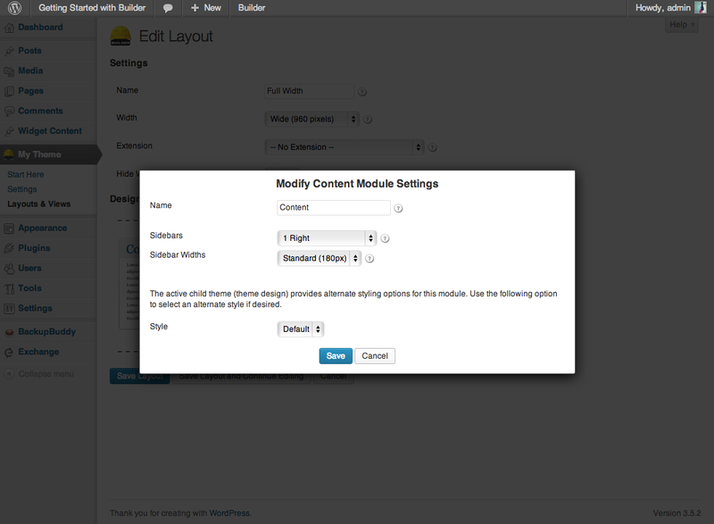This screenshot has width=714, height=524.
Task: Click the Widget Content pin icon
Action: pos(9,131)
